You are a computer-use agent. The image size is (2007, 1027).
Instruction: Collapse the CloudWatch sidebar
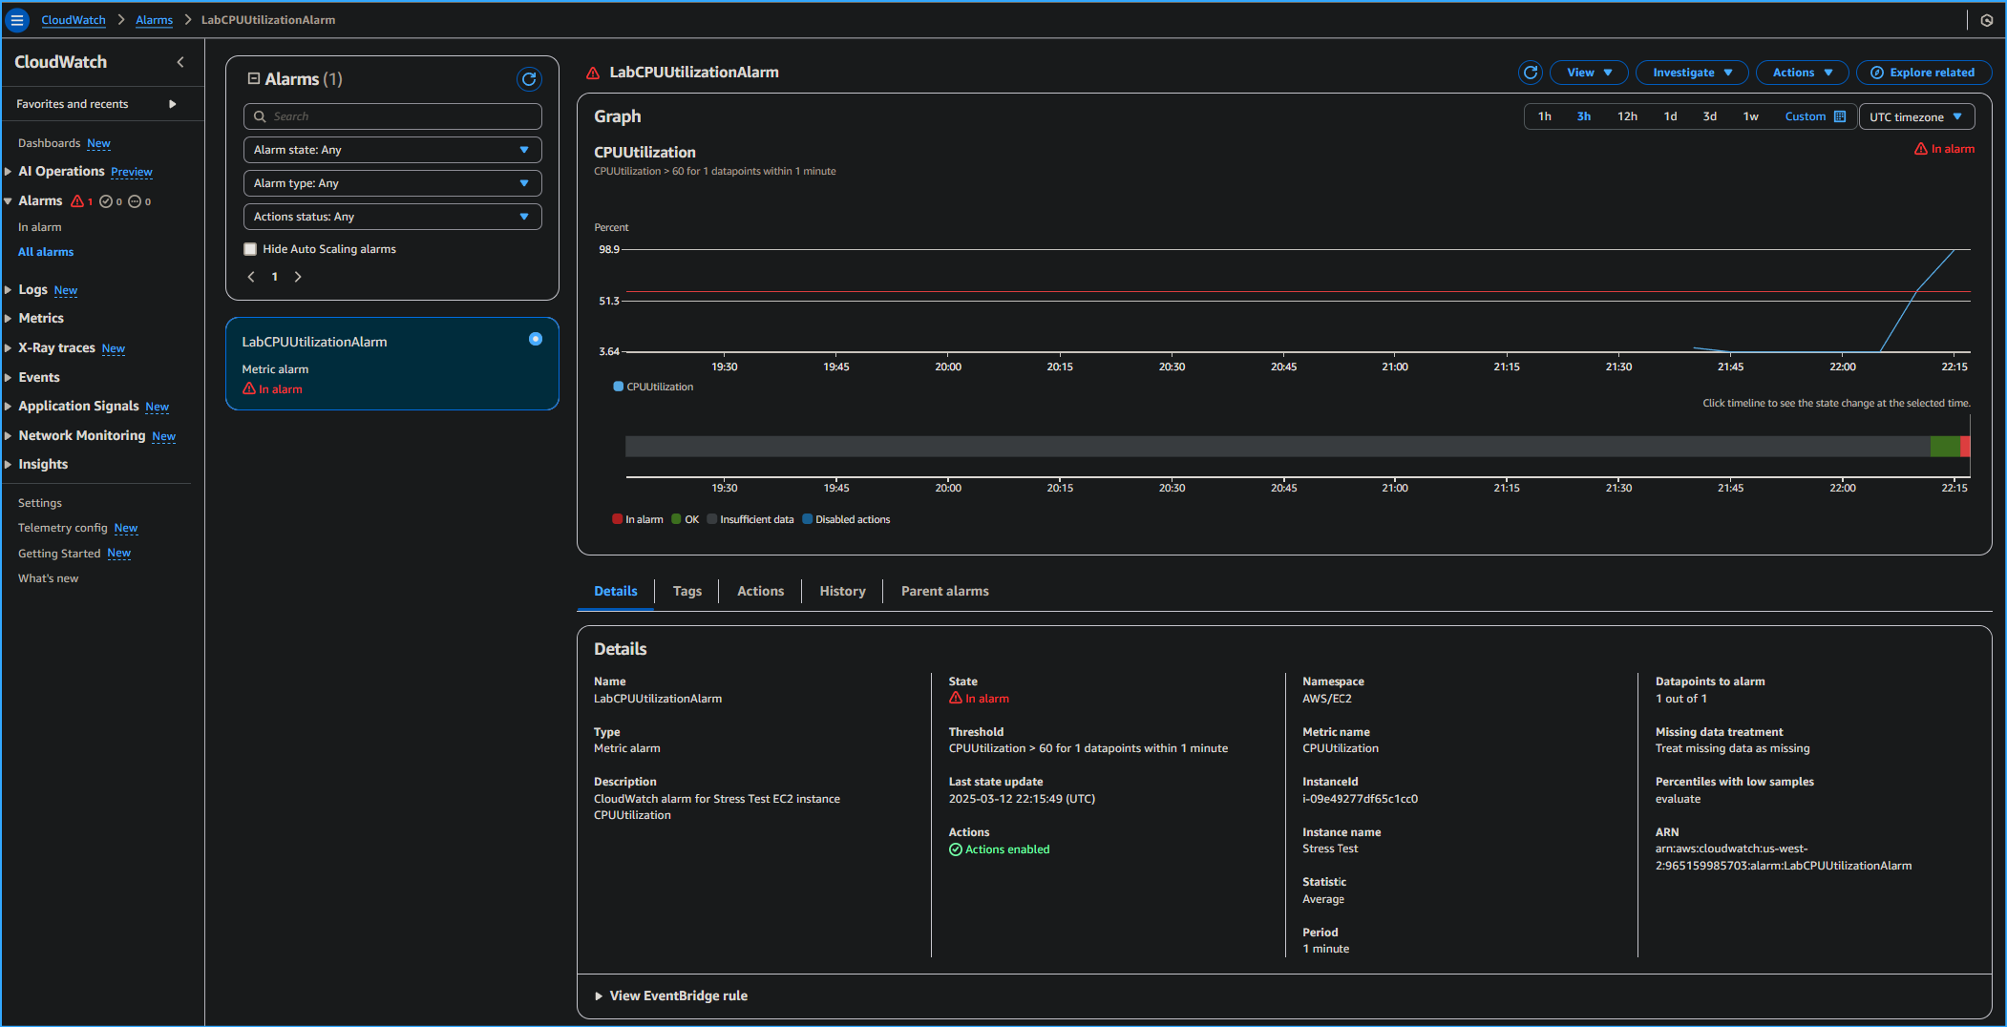click(x=180, y=61)
